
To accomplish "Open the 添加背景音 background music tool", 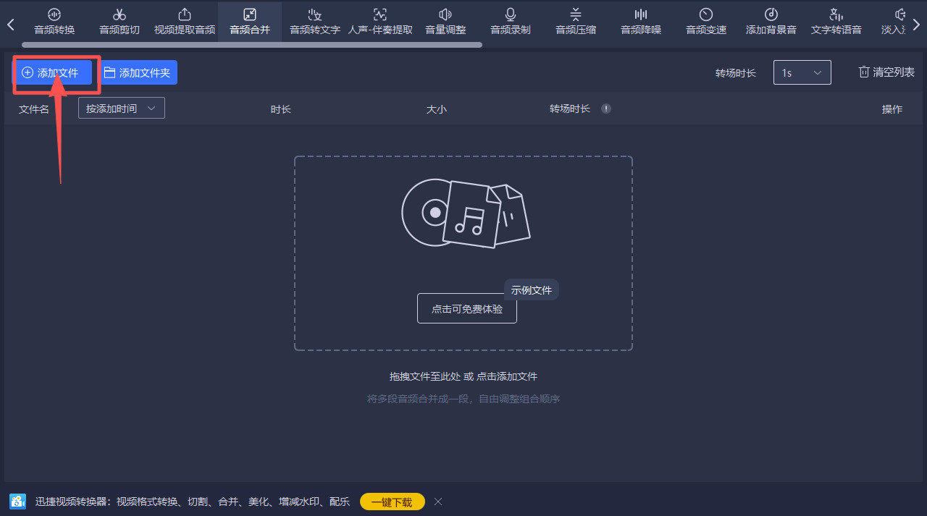I will [x=771, y=20].
